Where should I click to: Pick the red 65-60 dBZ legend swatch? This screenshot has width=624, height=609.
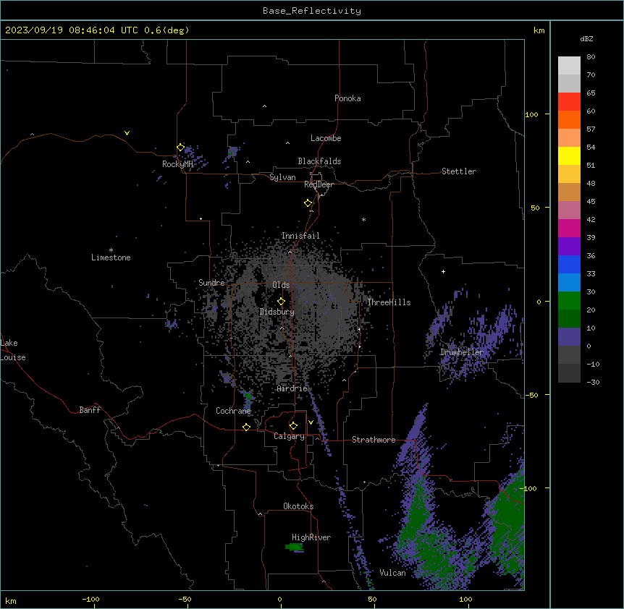point(569,101)
